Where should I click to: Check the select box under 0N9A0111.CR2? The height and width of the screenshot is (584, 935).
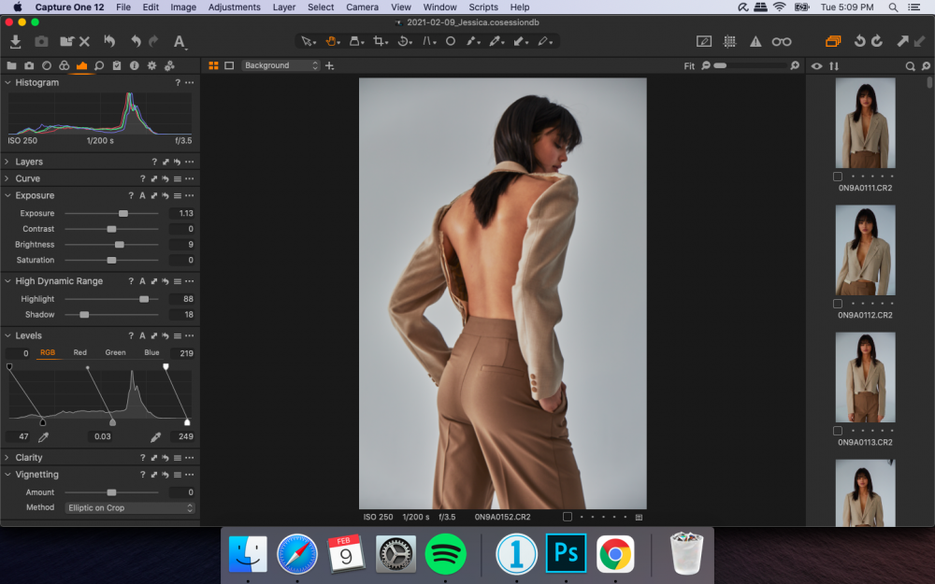click(x=838, y=177)
